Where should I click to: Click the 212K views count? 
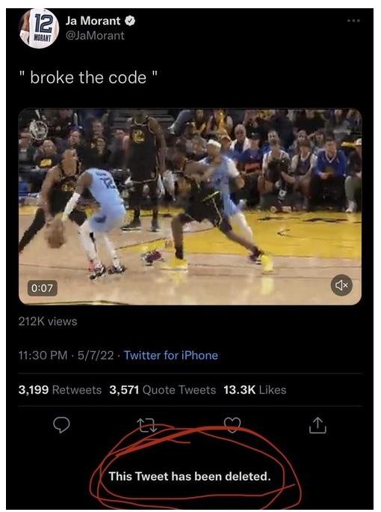(48, 321)
